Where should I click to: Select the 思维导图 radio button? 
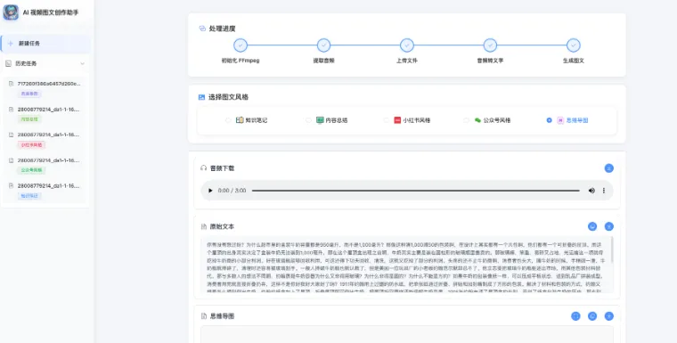pyautogui.click(x=550, y=120)
